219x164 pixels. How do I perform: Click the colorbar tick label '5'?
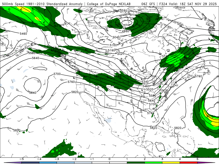[x=197, y=159]
